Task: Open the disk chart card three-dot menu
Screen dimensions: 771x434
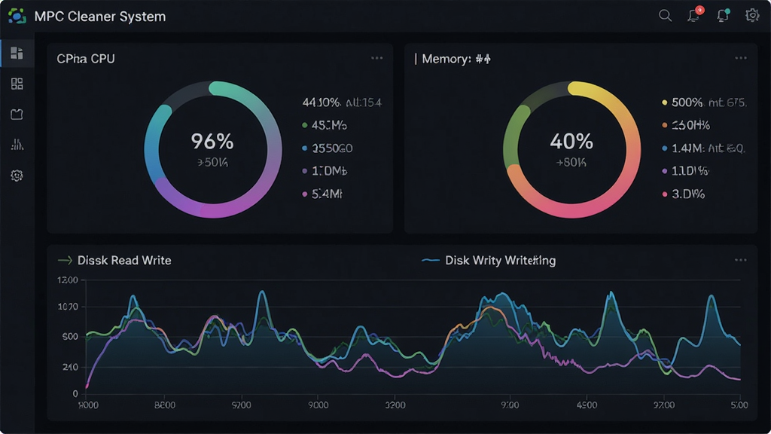Action: point(741,260)
